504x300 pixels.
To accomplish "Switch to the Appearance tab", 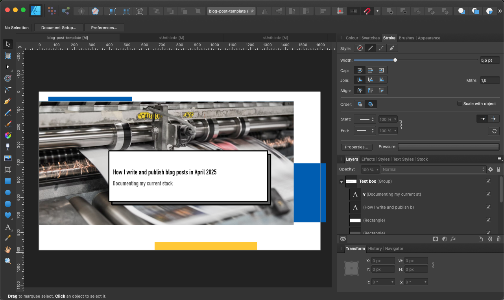I will [x=429, y=38].
